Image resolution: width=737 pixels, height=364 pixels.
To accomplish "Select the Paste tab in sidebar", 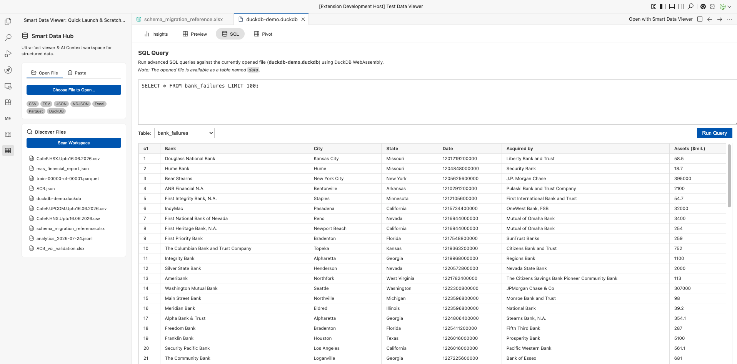I will 77,73.
